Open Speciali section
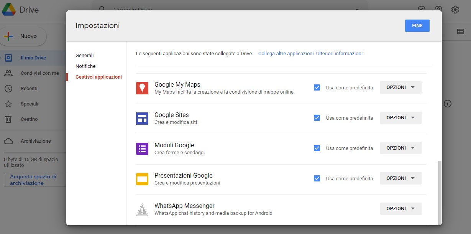The width and height of the screenshot is (471, 234). coord(33,104)
